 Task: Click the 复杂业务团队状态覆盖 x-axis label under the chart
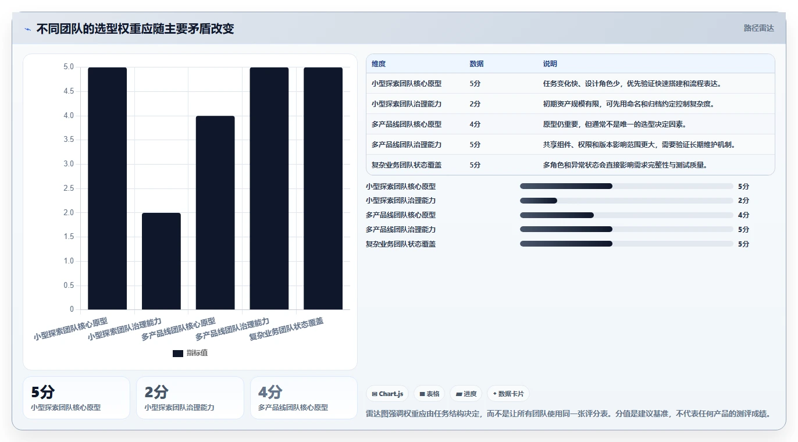tap(286, 329)
